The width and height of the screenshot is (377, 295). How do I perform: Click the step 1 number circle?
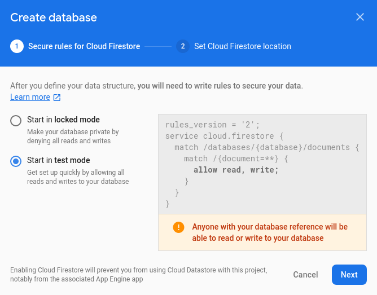coord(17,46)
